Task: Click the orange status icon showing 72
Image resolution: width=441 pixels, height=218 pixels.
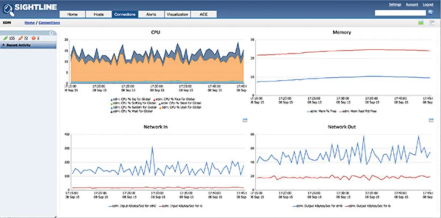Action: [x=20, y=38]
